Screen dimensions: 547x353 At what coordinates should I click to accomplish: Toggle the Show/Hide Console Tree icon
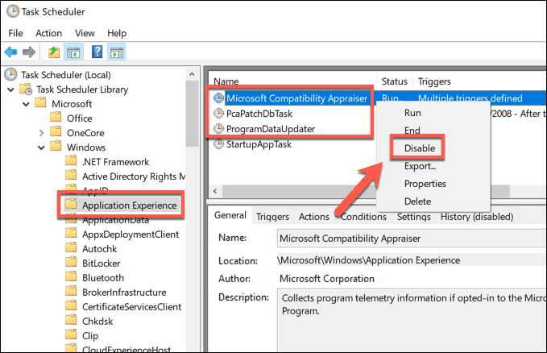(x=73, y=52)
